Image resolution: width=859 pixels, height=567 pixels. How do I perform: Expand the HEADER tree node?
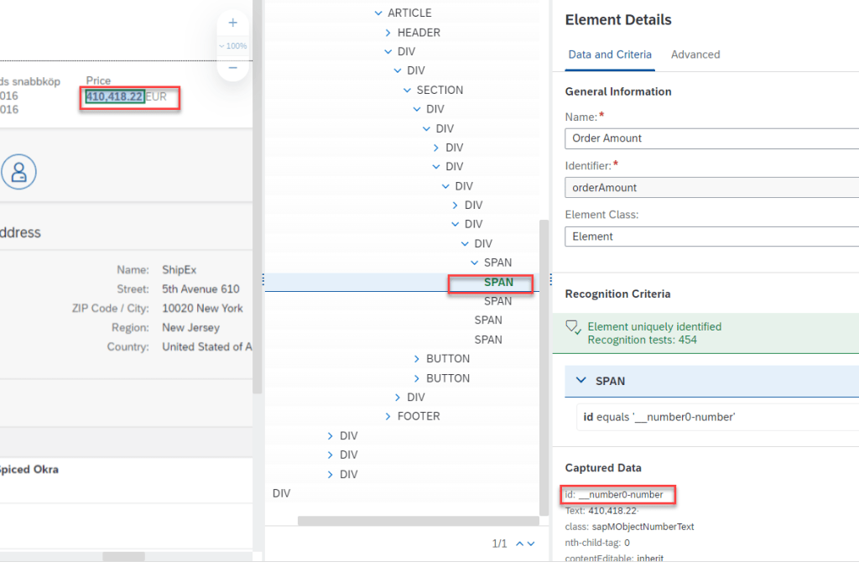388,33
